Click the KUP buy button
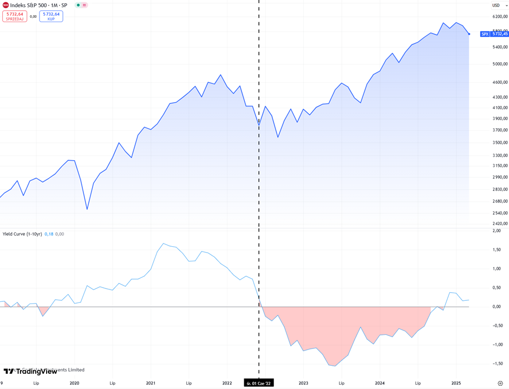Viewport: 509px width, 389px height. point(51,16)
